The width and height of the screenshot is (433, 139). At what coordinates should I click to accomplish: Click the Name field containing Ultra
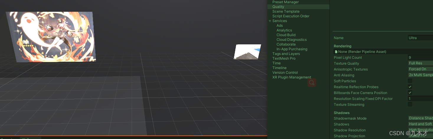pyautogui.click(x=420, y=38)
